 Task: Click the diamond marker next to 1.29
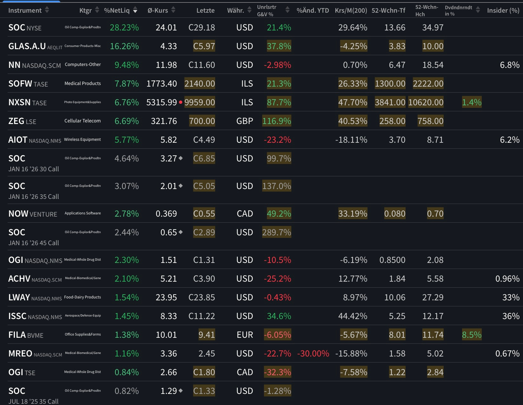tap(181, 390)
